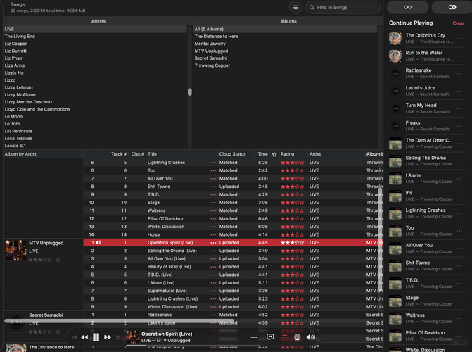Skip back to previous track
This screenshot has width=472, height=352.
pyautogui.click(x=84, y=337)
